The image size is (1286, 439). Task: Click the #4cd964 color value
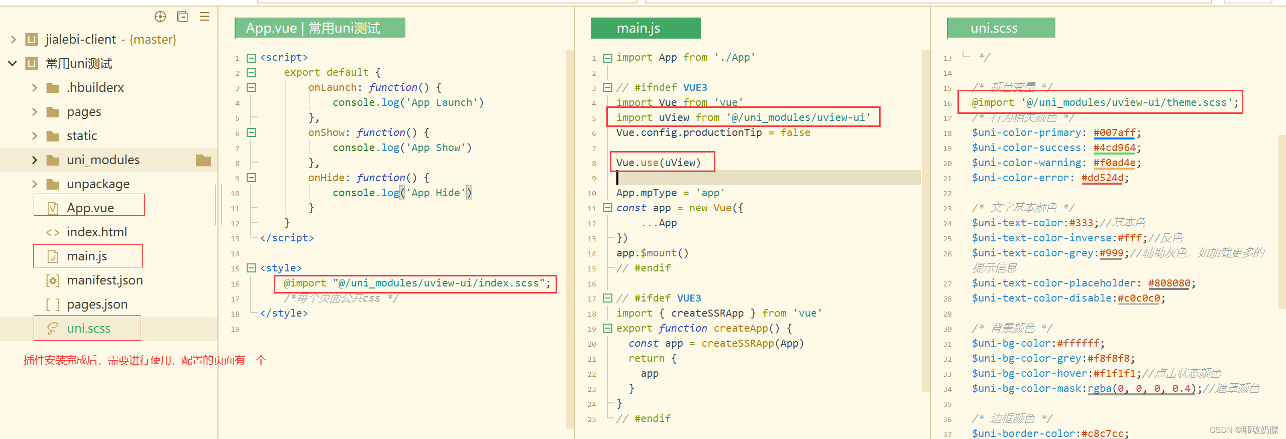pos(1114,148)
